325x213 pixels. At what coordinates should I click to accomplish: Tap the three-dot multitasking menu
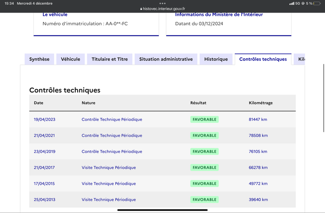[162, 3]
